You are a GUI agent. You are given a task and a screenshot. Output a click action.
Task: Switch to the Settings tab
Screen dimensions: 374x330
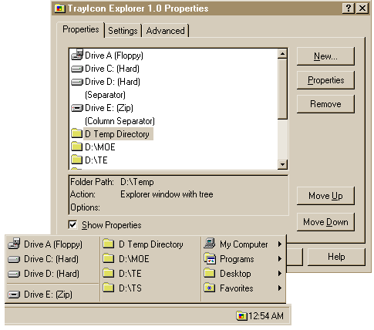pyautogui.click(x=123, y=31)
